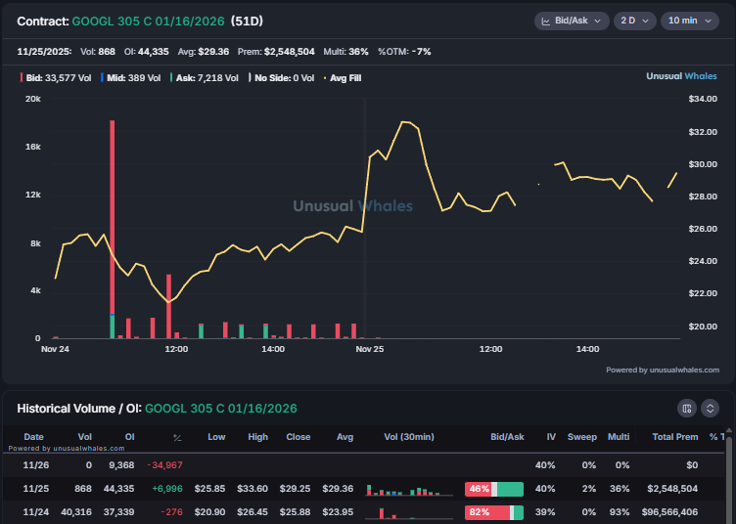736x524 pixels.
Task: Click the 9,368 open interest cell
Action: point(121,465)
